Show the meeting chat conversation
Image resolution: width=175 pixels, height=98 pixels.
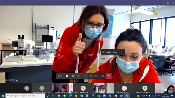click(97, 76)
